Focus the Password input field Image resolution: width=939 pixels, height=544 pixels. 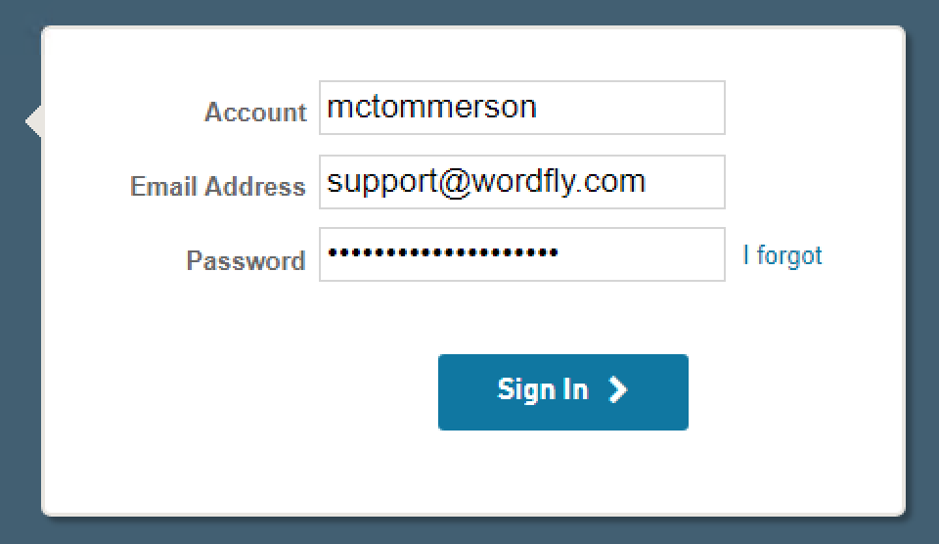(522, 254)
